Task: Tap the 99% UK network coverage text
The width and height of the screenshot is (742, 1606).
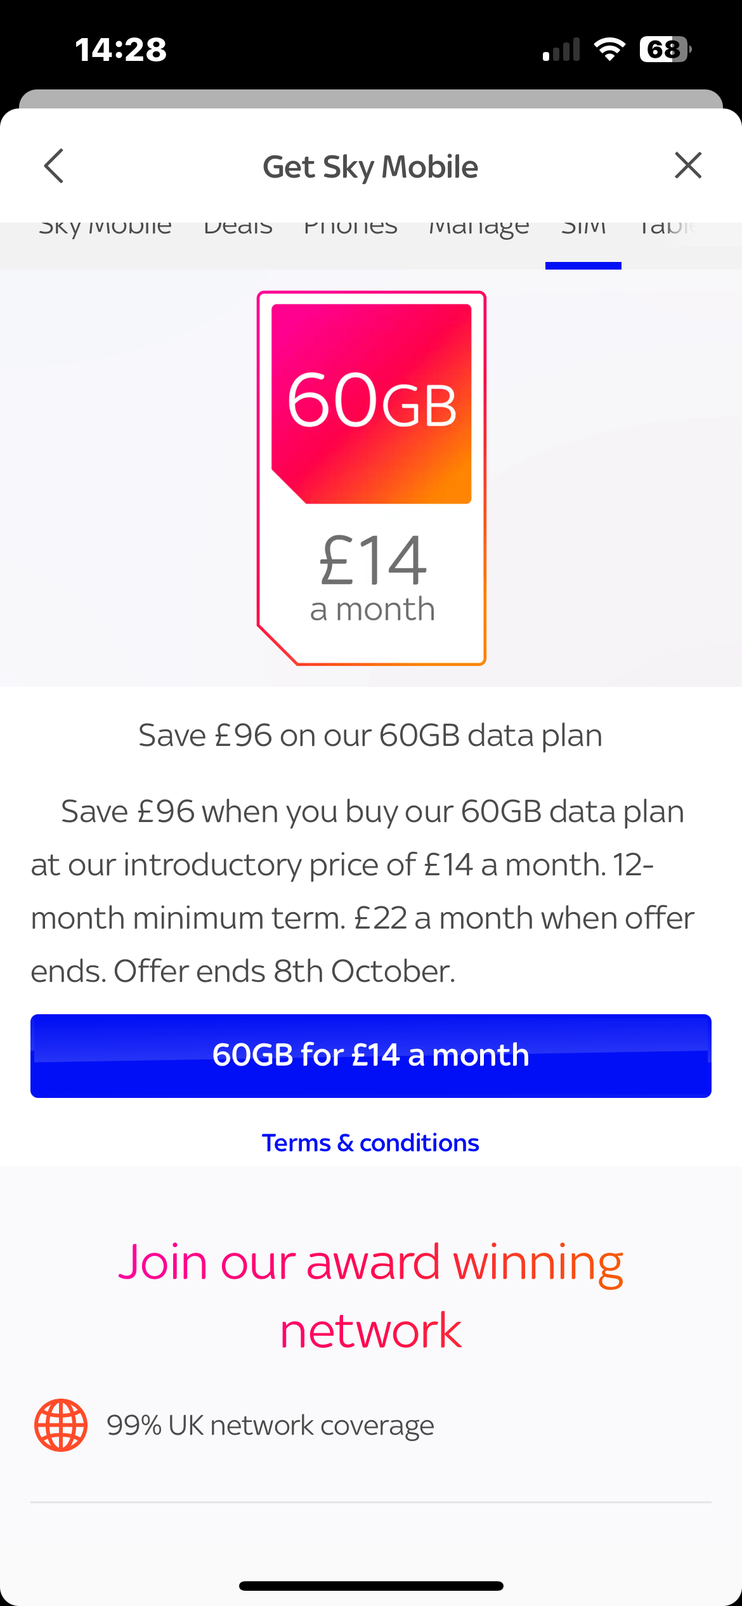Action: [270, 1425]
